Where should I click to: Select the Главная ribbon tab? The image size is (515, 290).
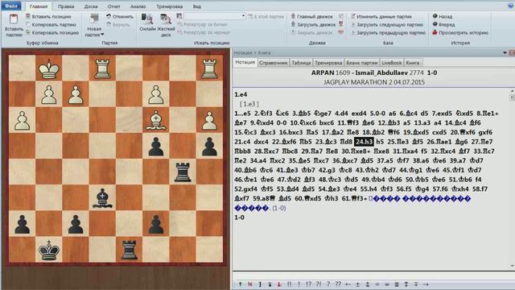click(x=39, y=6)
